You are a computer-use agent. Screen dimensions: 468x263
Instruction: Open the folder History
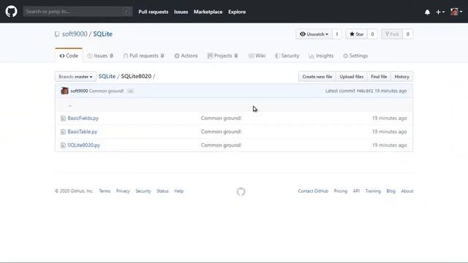401,77
